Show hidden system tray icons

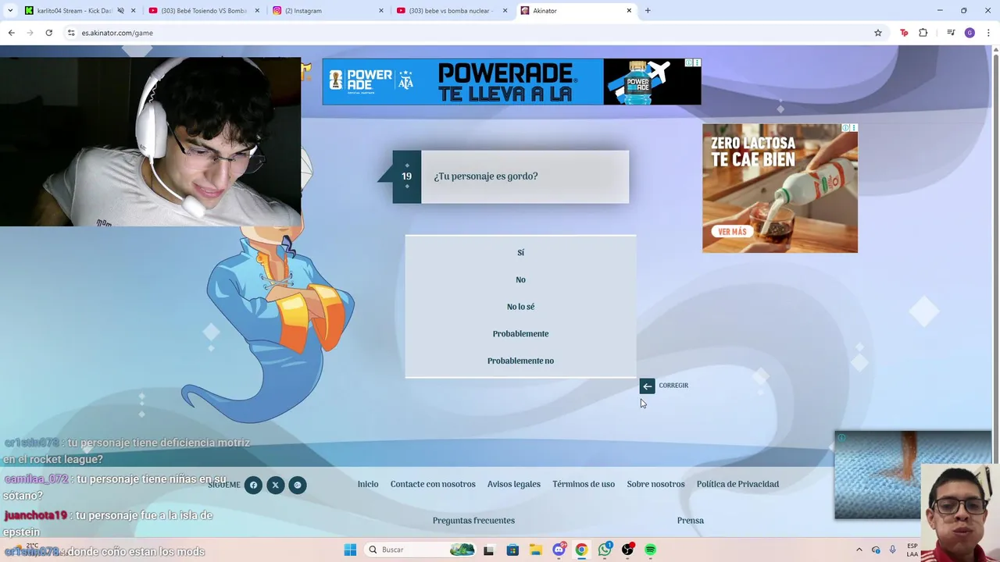tap(859, 550)
